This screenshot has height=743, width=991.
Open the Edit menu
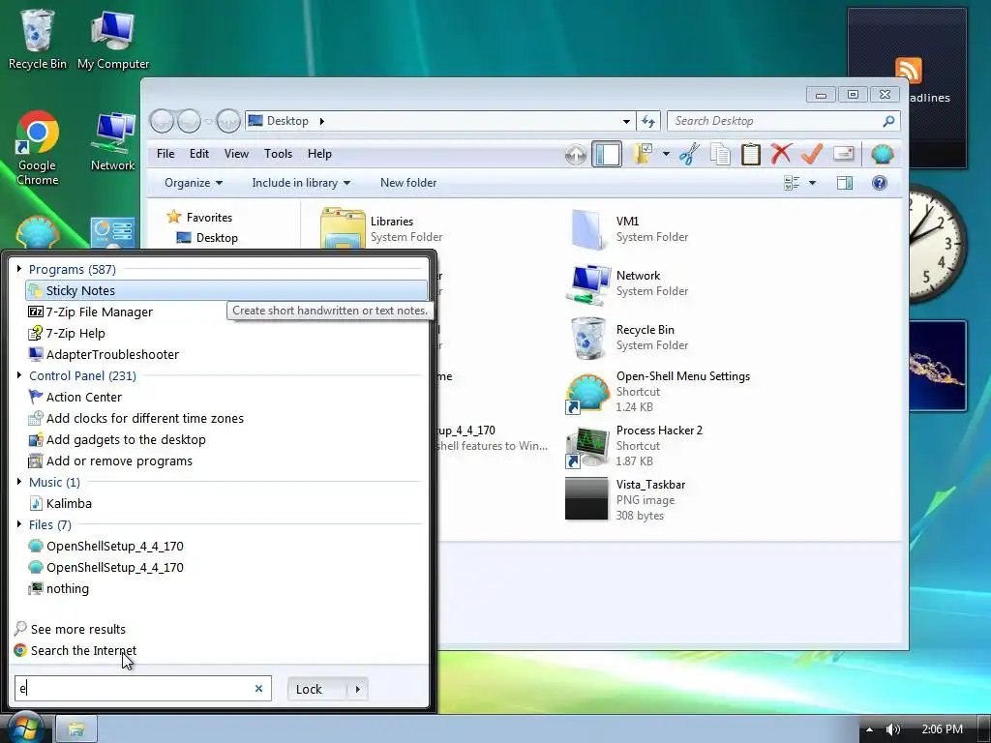[x=199, y=154]
